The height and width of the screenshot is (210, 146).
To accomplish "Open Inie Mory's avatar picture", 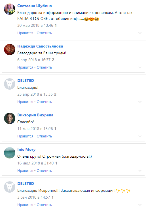I will coord(10,153).
